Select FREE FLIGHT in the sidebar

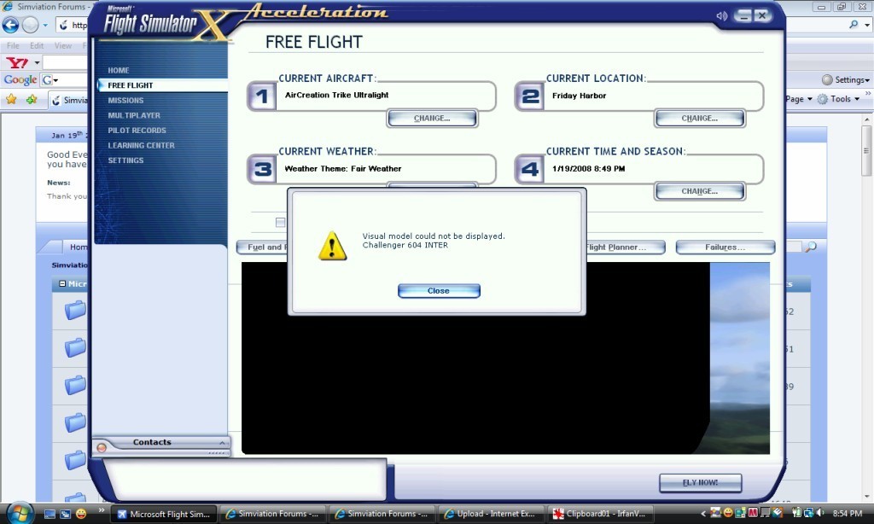(x=130, y=85)
